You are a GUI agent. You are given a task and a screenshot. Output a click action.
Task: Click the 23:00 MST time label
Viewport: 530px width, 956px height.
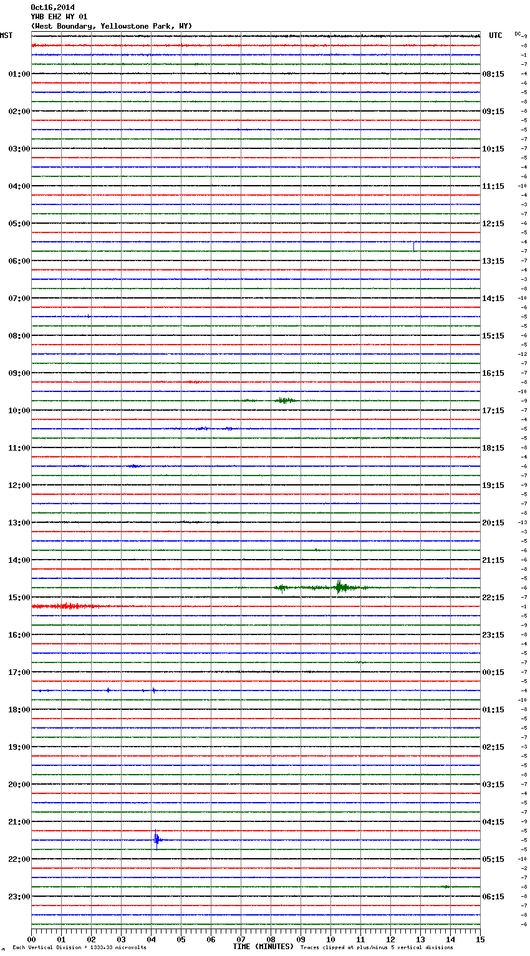(19, 897)
